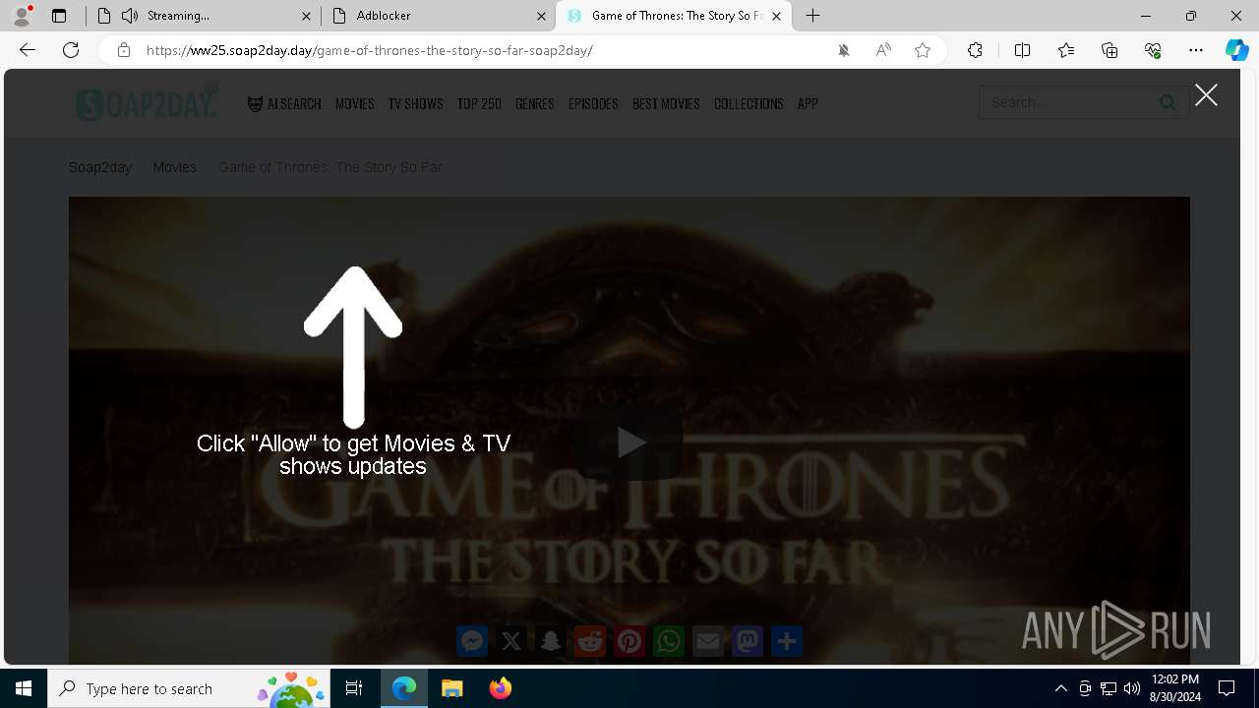Play the Game of Thrones video
The image size is (1259, 708).
click(629, 442)
